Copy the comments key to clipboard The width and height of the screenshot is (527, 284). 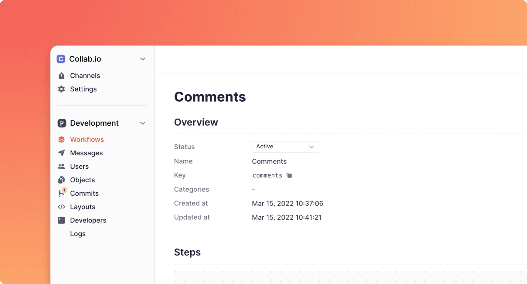[289, 175]
